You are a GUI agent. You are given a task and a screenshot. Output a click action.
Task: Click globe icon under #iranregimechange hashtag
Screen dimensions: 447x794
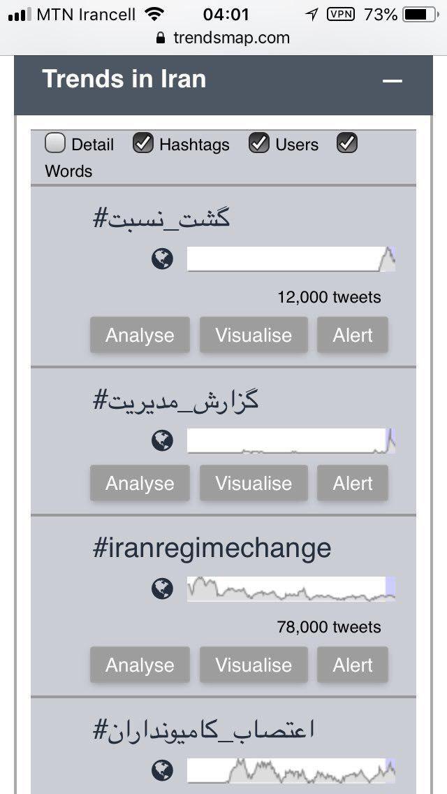(x=162, y=589)
